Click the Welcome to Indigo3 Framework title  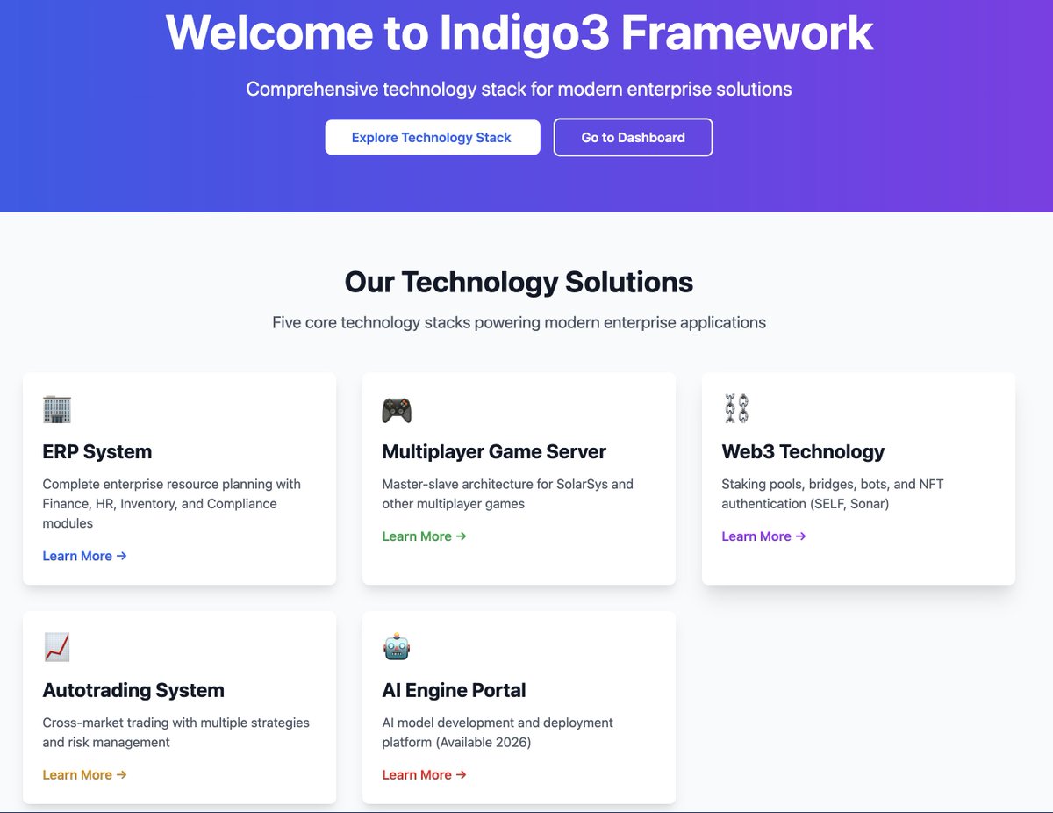519,32
